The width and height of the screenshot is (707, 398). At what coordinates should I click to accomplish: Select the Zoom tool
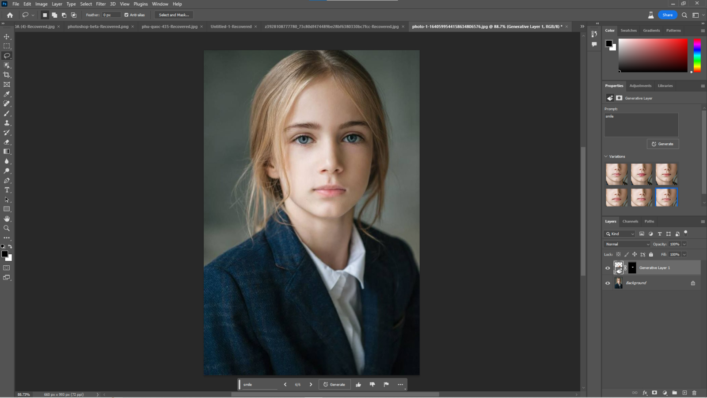[x=7, y=228]
